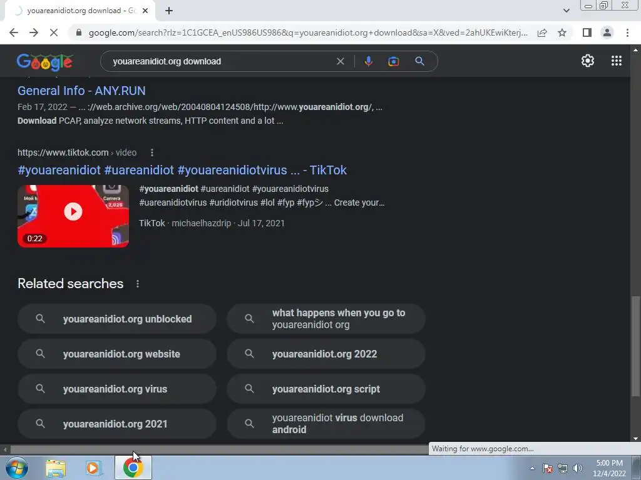Open Chrome's three-dot menu
Screen dimensions: 641x480
tap(627, 32)
